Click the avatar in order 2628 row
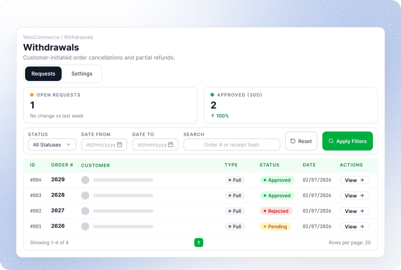The height and width of the screenshot is (270, 401). click(x=85, y=196)
